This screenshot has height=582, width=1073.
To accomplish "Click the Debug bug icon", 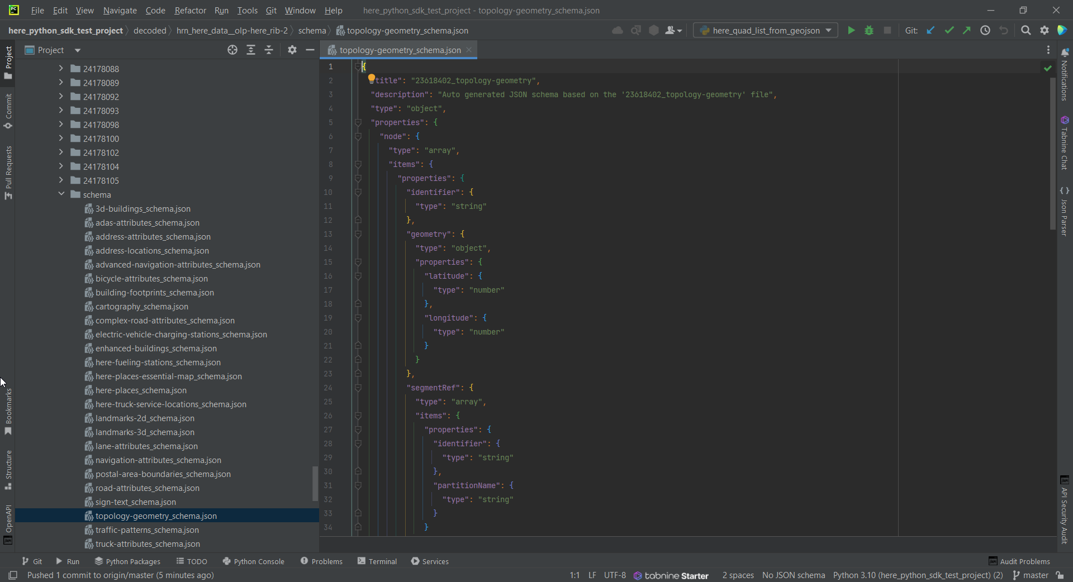I will coord(869,31).
